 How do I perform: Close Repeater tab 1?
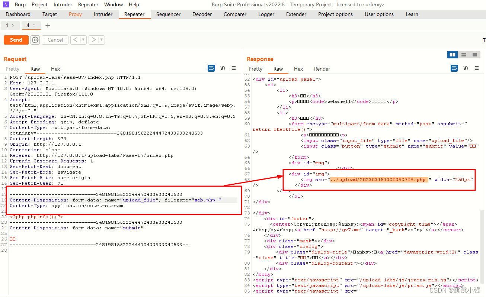click(13, 25)
